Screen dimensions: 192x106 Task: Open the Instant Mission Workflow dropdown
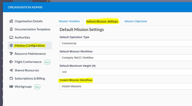[x=126, y=86]
